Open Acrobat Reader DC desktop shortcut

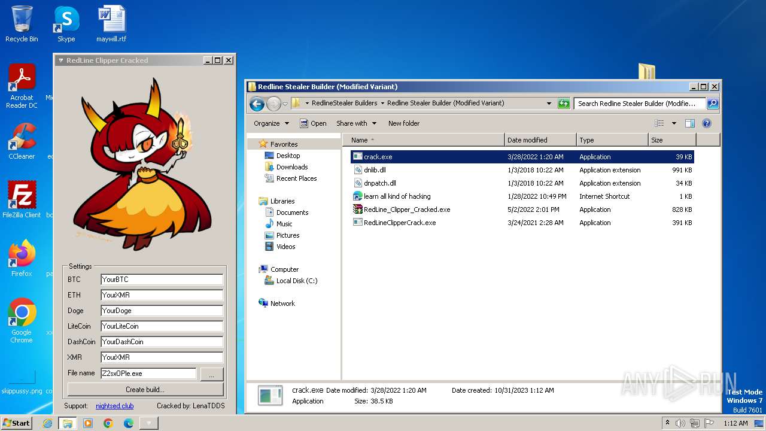22,87
